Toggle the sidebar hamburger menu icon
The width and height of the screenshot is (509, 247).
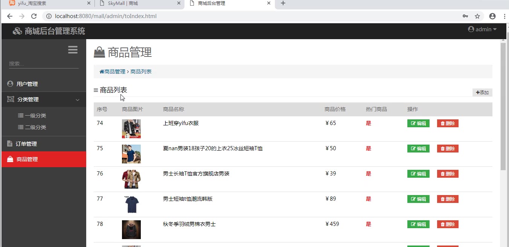tap(73, 50)
